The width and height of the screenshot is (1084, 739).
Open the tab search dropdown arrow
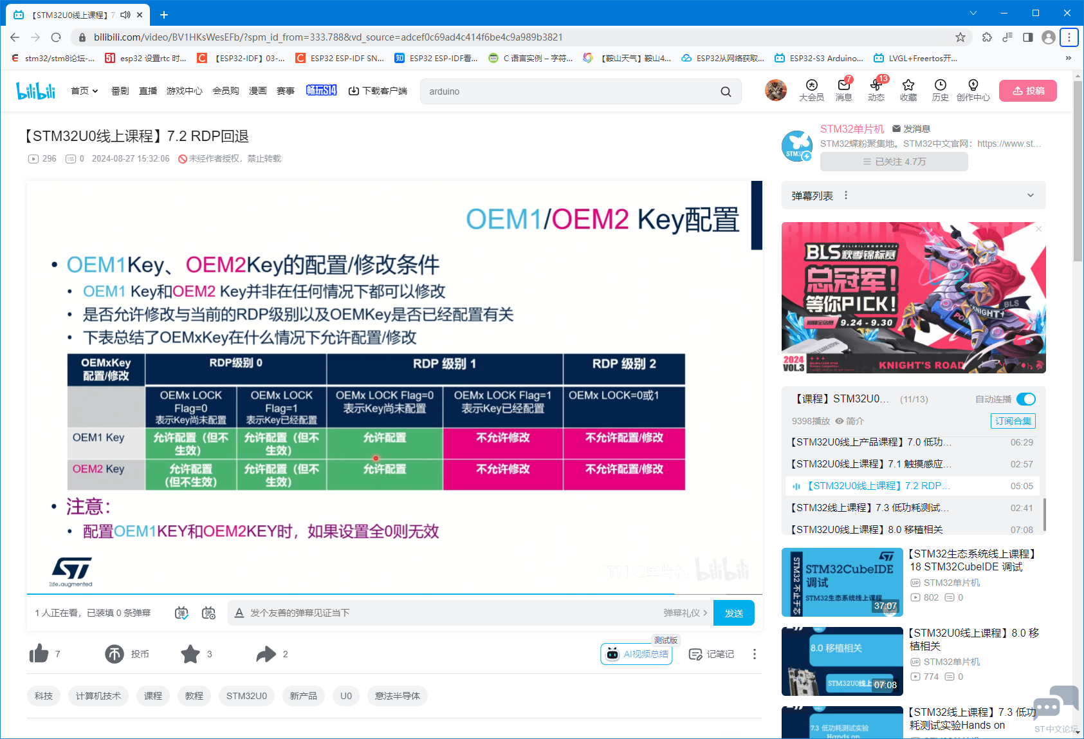click(x=973, y=13)
